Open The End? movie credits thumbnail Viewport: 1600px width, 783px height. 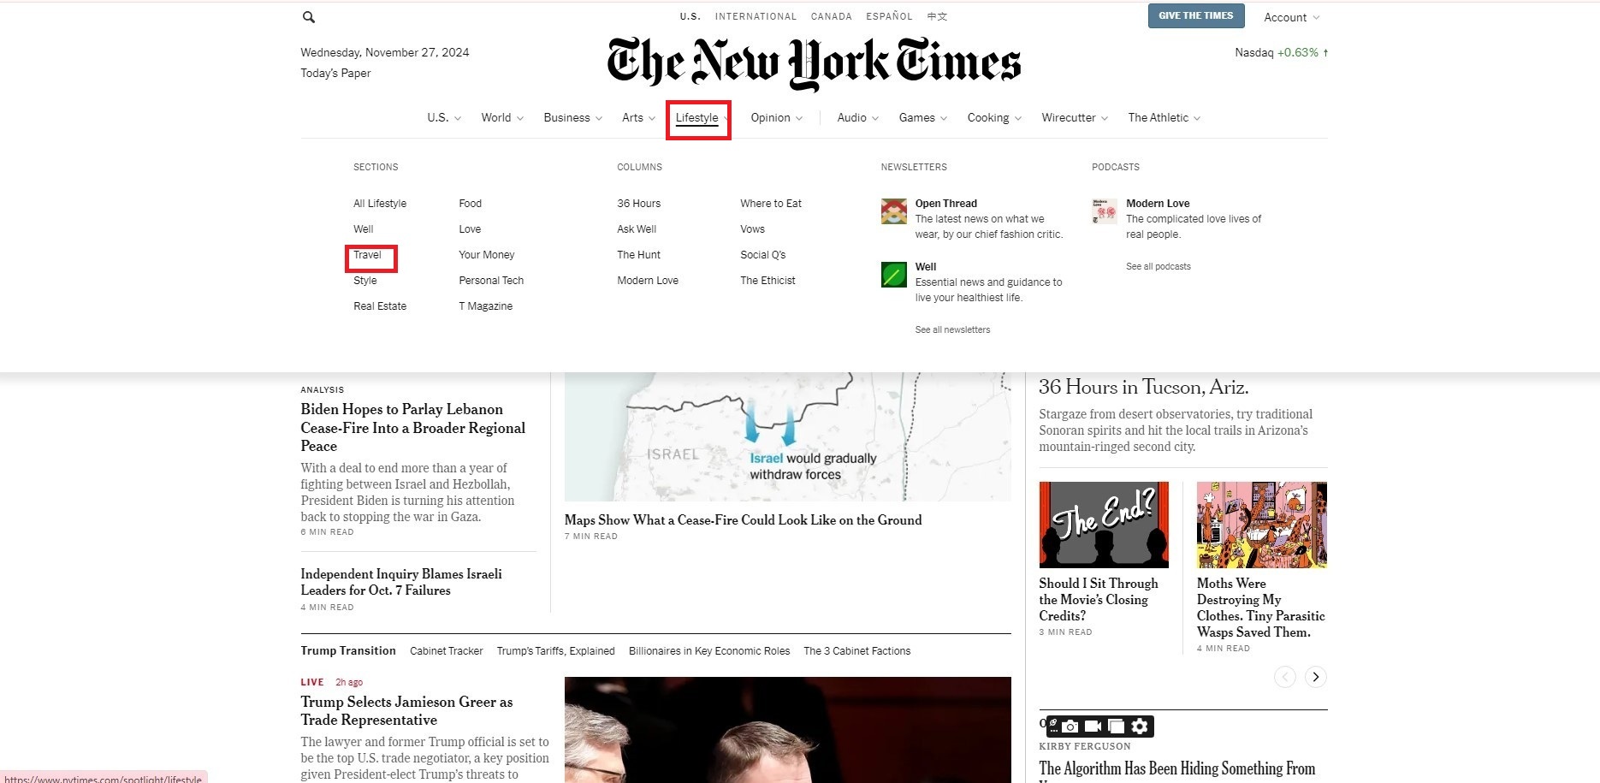tap(1104, 525)
